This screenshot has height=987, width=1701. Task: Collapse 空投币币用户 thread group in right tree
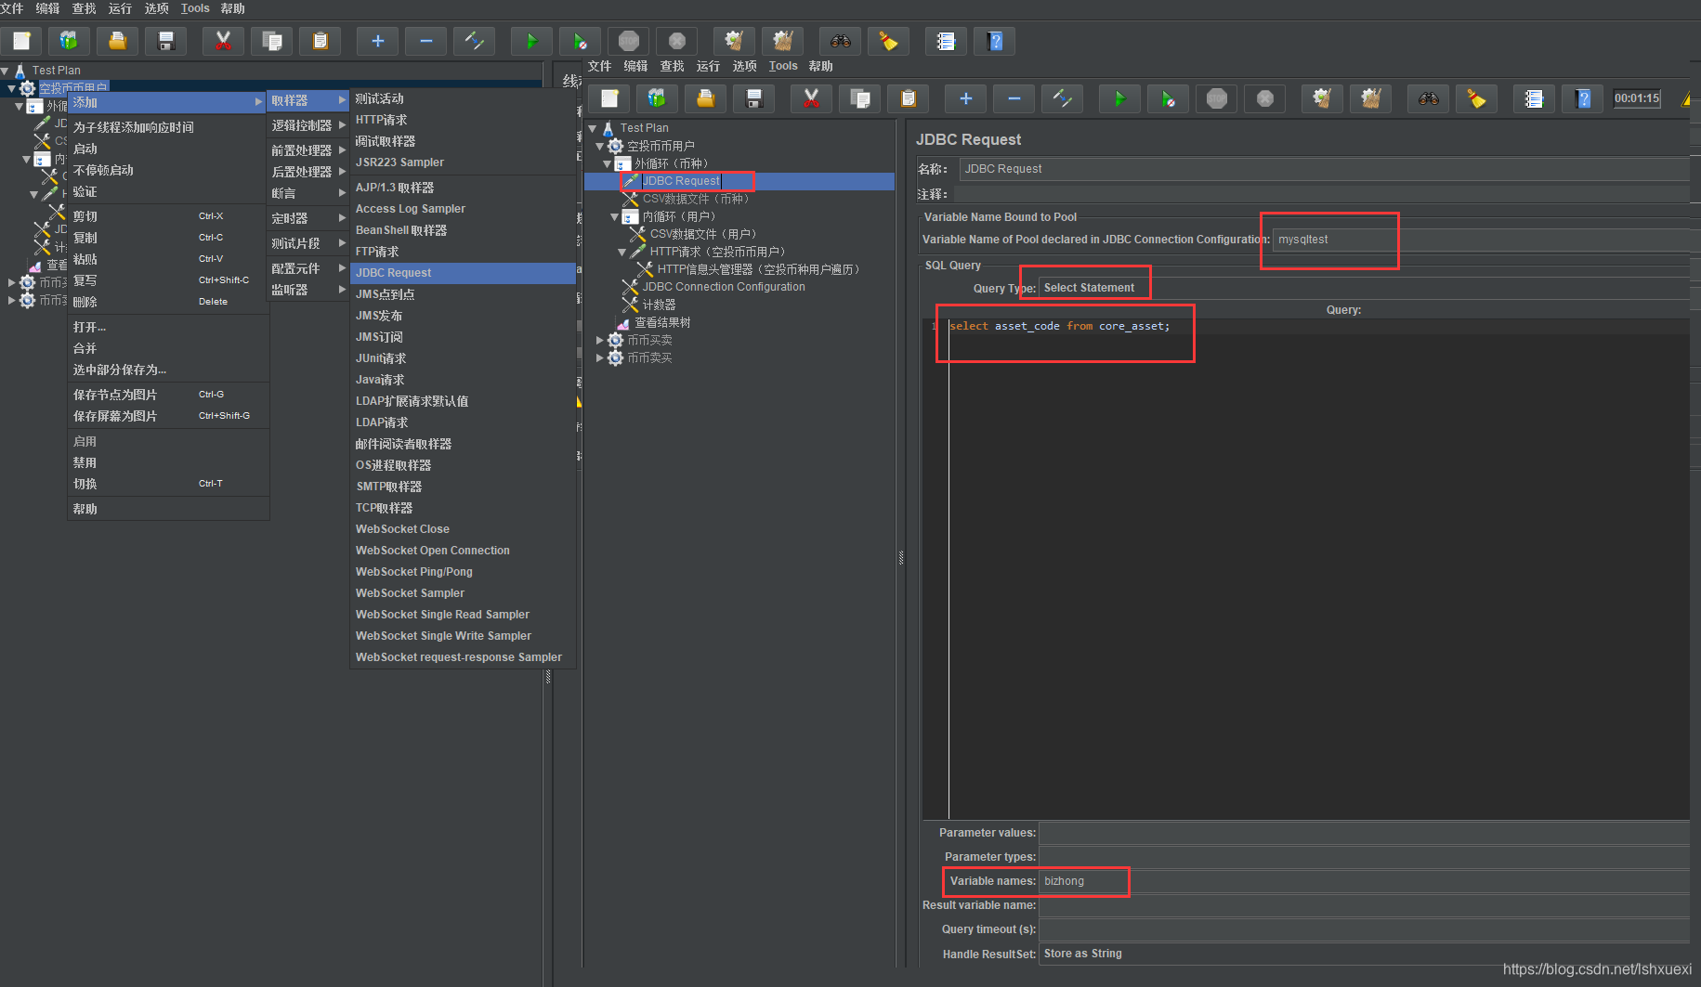click(x=600, y=146)
